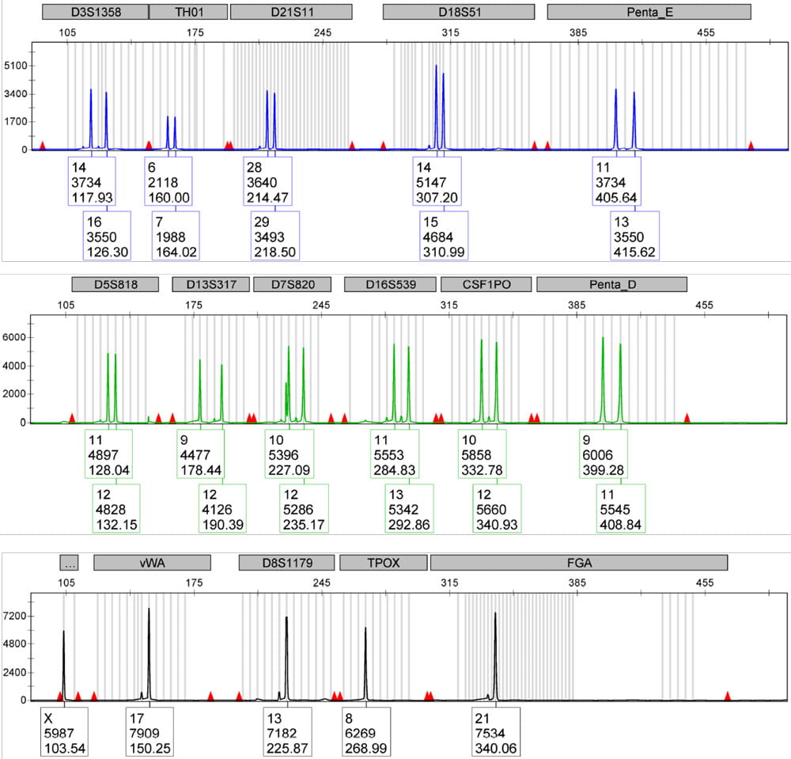Screen dimensions: 791x759
Task: Select the vWA allele 17 label box
Action: [149, 732]
